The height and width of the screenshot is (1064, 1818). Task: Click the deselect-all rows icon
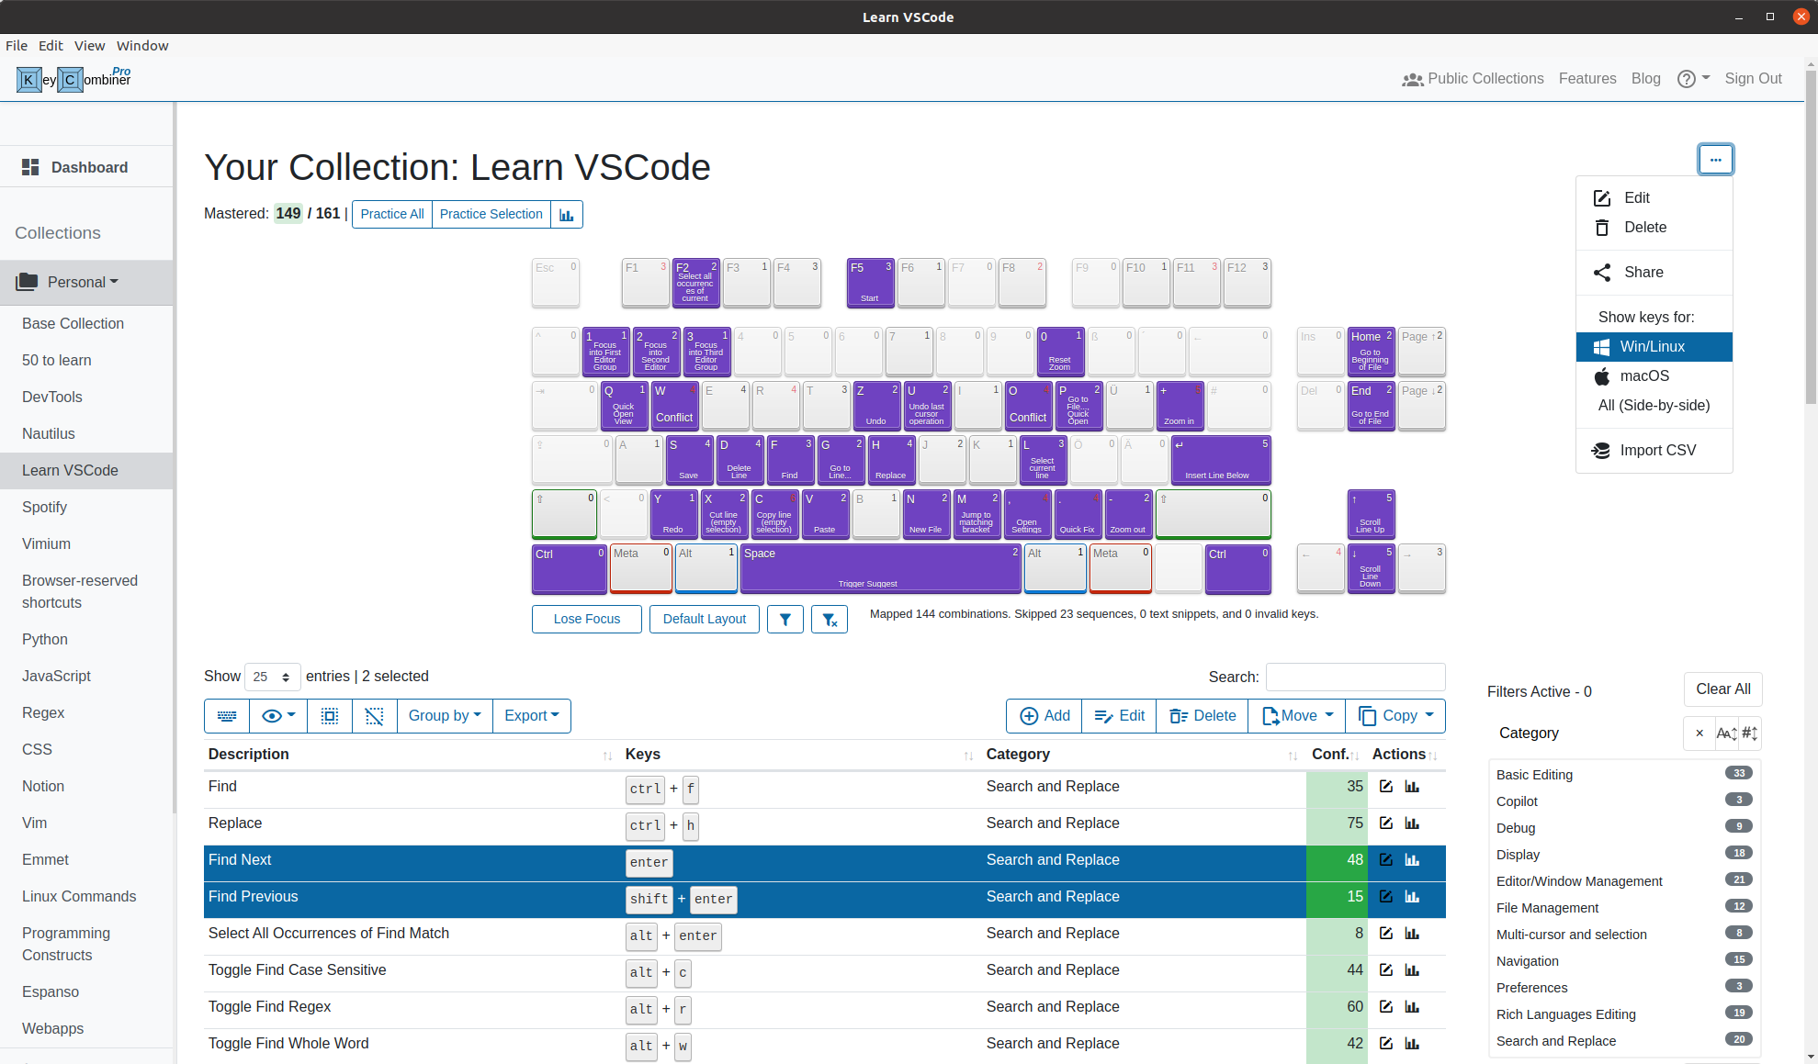[374, 715]
